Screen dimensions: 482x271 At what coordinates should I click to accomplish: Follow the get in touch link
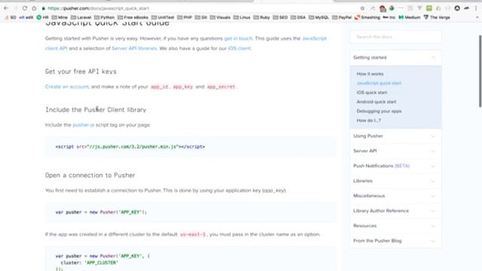[238, 38]
